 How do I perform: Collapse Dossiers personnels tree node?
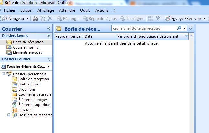coord(3,74)
